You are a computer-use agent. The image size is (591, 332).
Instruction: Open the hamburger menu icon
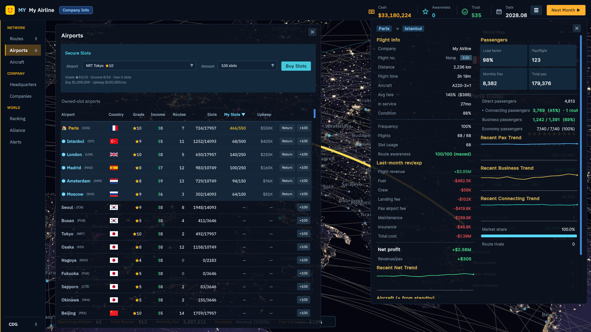[x=536, y=10]
